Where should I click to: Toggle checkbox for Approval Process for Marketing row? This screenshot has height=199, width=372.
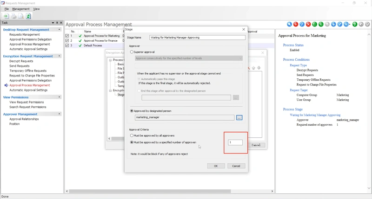click(x=67, y=36)
